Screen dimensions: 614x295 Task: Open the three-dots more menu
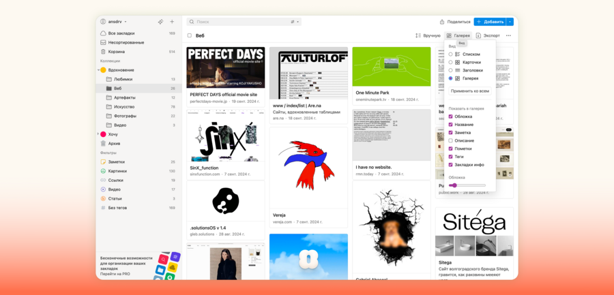coord(508,35)
